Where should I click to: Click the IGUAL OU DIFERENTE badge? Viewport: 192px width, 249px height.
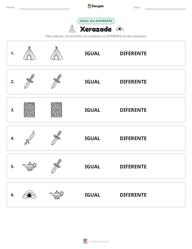(x=96, y=21)
